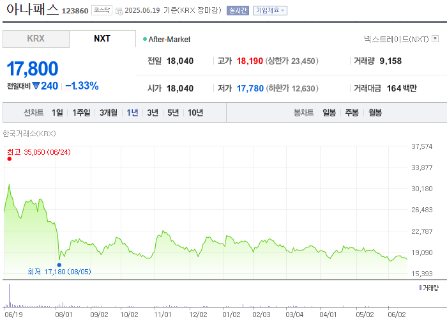Click the 한국거래소(KRX) chart label
This screenshot has height=319, width=447.
pyautogui.click(x=29, y=134)
